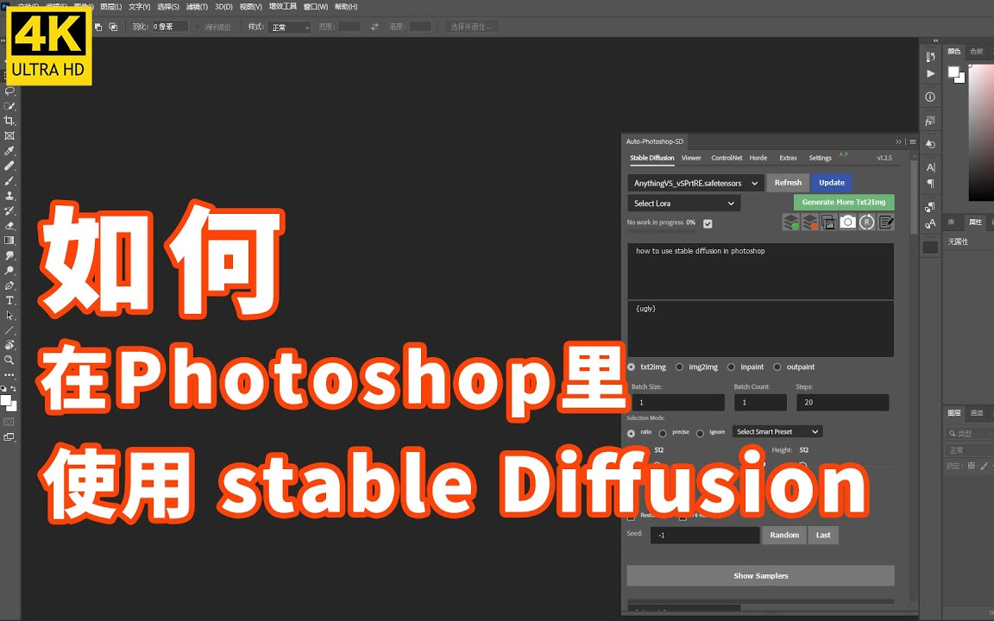Switch to the ControlNet tab in the plugin
Viewport: 994px width, 621px height.
pyautogui.click(x=727, y=158)
